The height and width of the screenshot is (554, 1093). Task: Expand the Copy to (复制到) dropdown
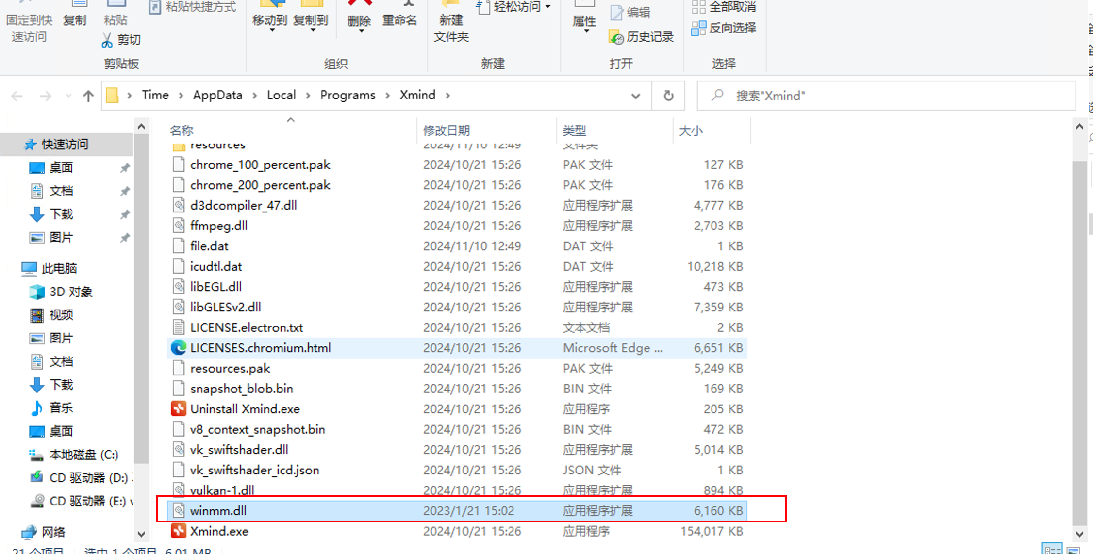click(313, 31)
